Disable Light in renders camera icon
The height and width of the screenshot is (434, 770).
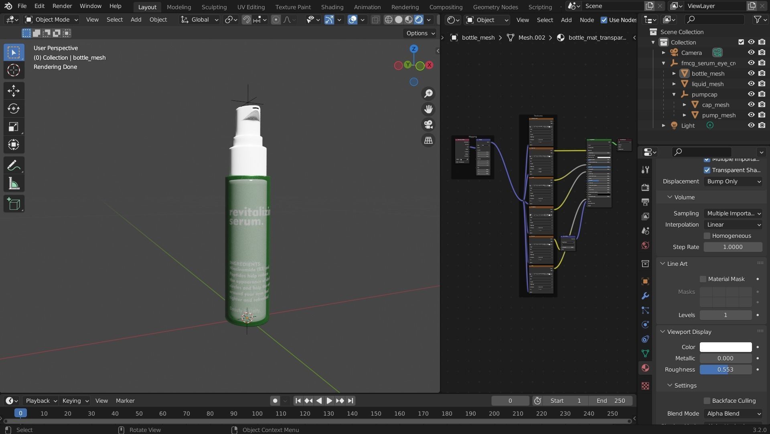tap(762, 125)
